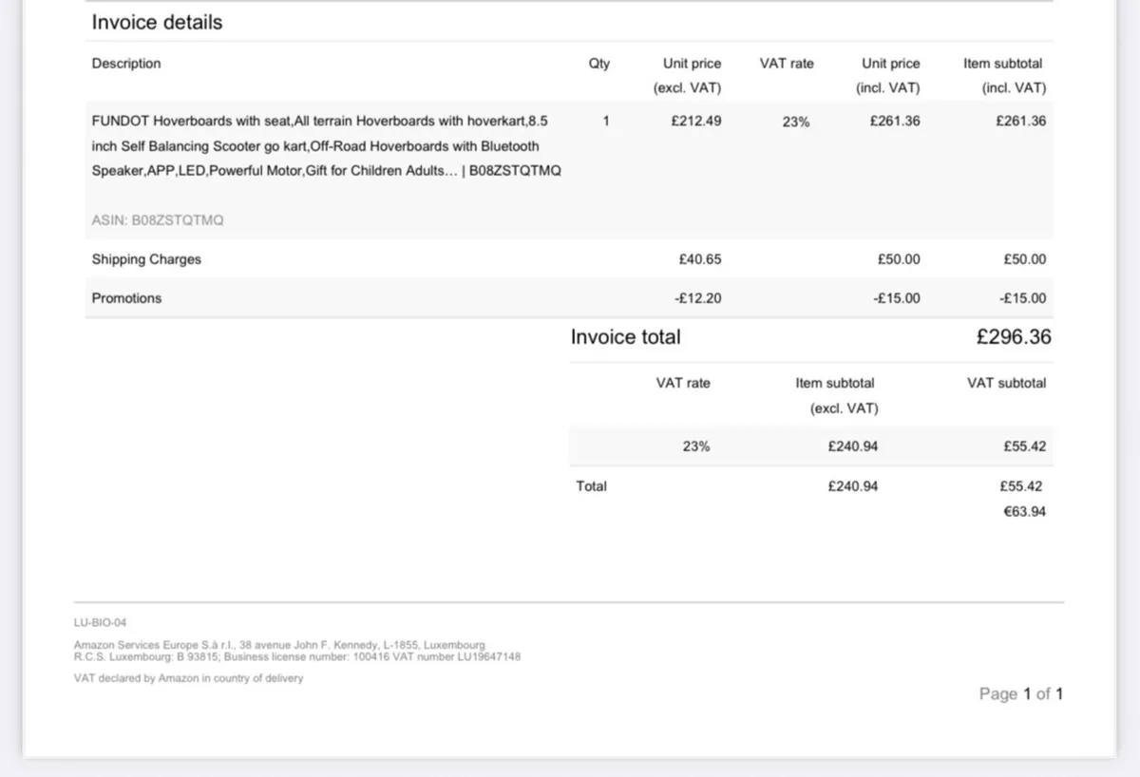Click the -£12.20 promotions amount
Viewport: 1140px width, 777px height.
point(696,298)
